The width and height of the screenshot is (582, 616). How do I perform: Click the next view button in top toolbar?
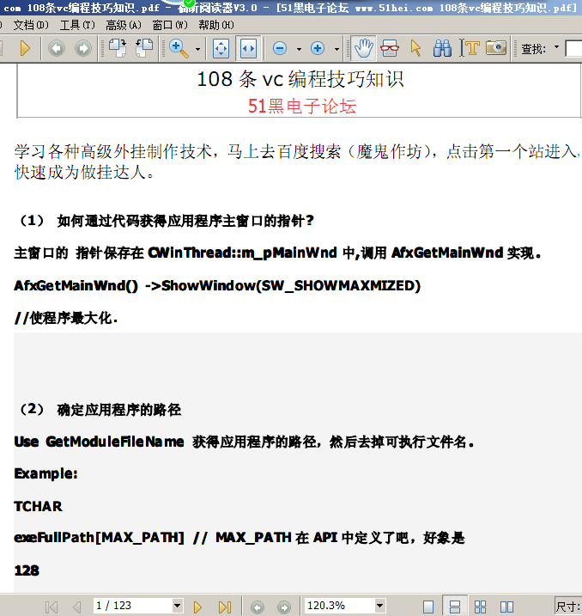pyautogui.click(x=83, y=48)
